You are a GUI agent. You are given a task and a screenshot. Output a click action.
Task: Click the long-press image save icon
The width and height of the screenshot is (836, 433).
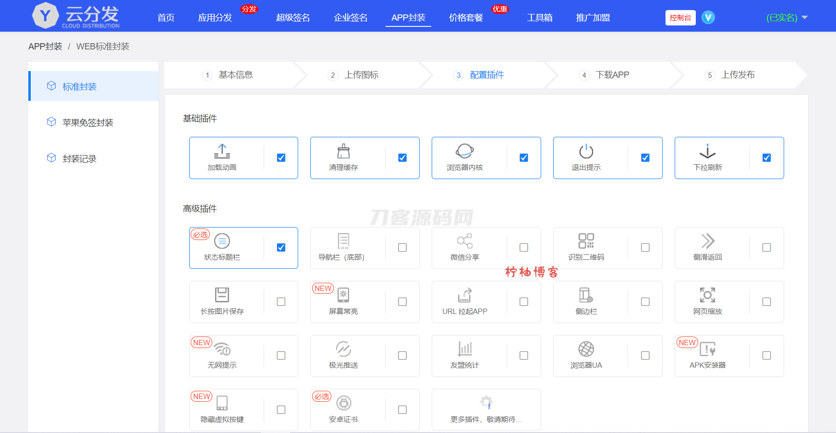point(222,295)
